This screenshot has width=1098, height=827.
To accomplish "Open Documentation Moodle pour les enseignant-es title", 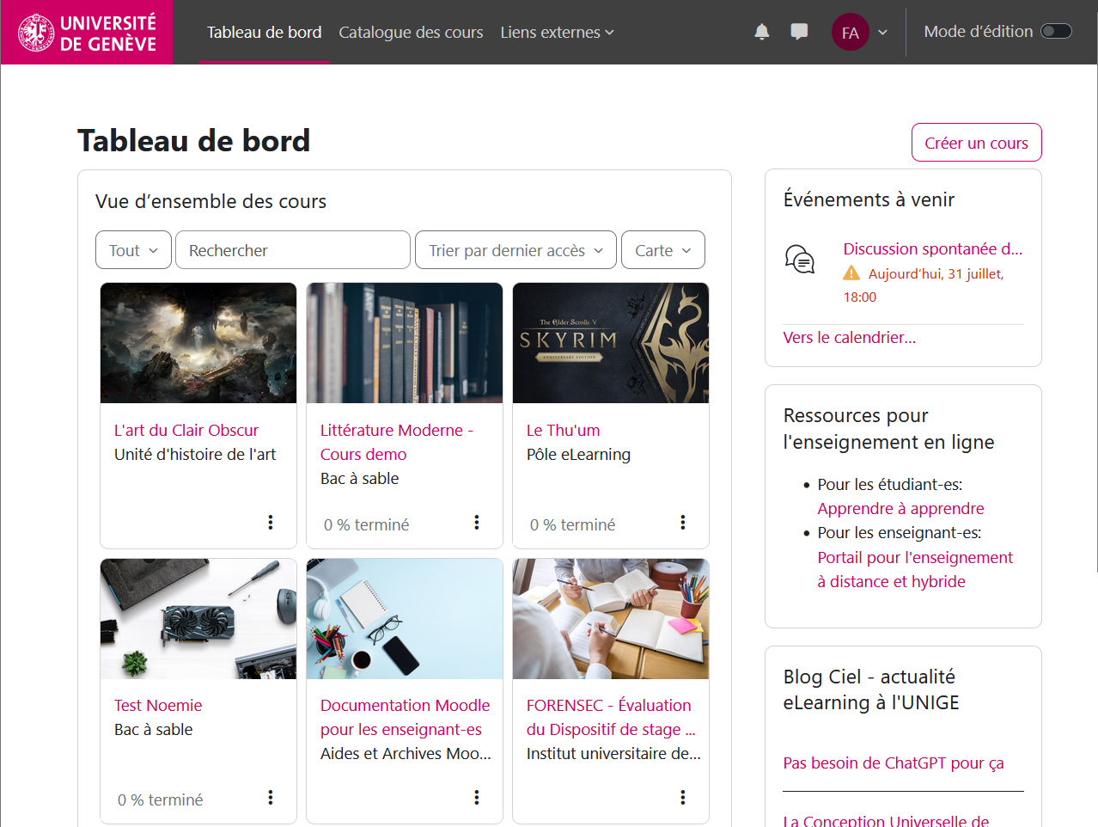I will coord(405,718).
